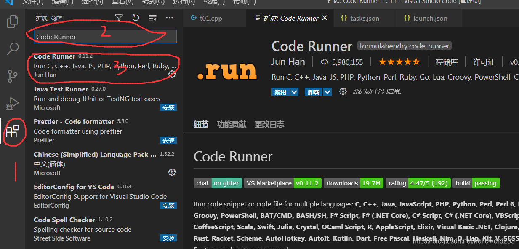Install the Java Test Runner extension
519x249 pixels.
click(168, 107)
